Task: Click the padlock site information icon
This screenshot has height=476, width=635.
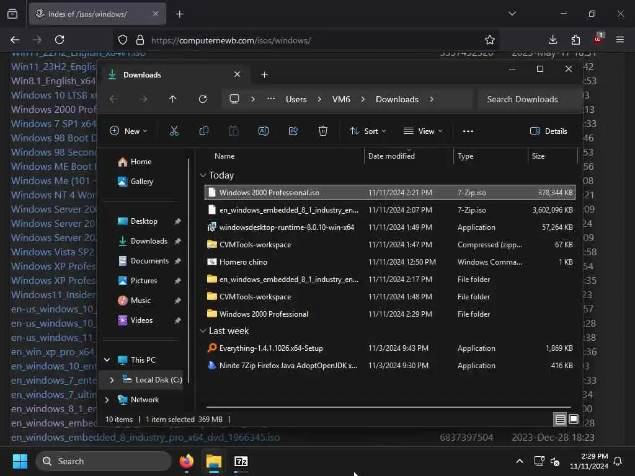Action: [140, 40]
